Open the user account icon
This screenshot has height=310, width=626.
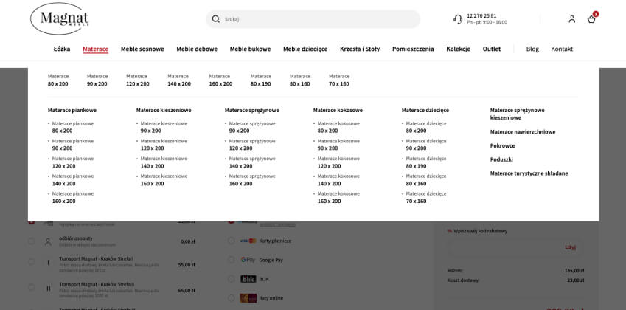[571, 19]
